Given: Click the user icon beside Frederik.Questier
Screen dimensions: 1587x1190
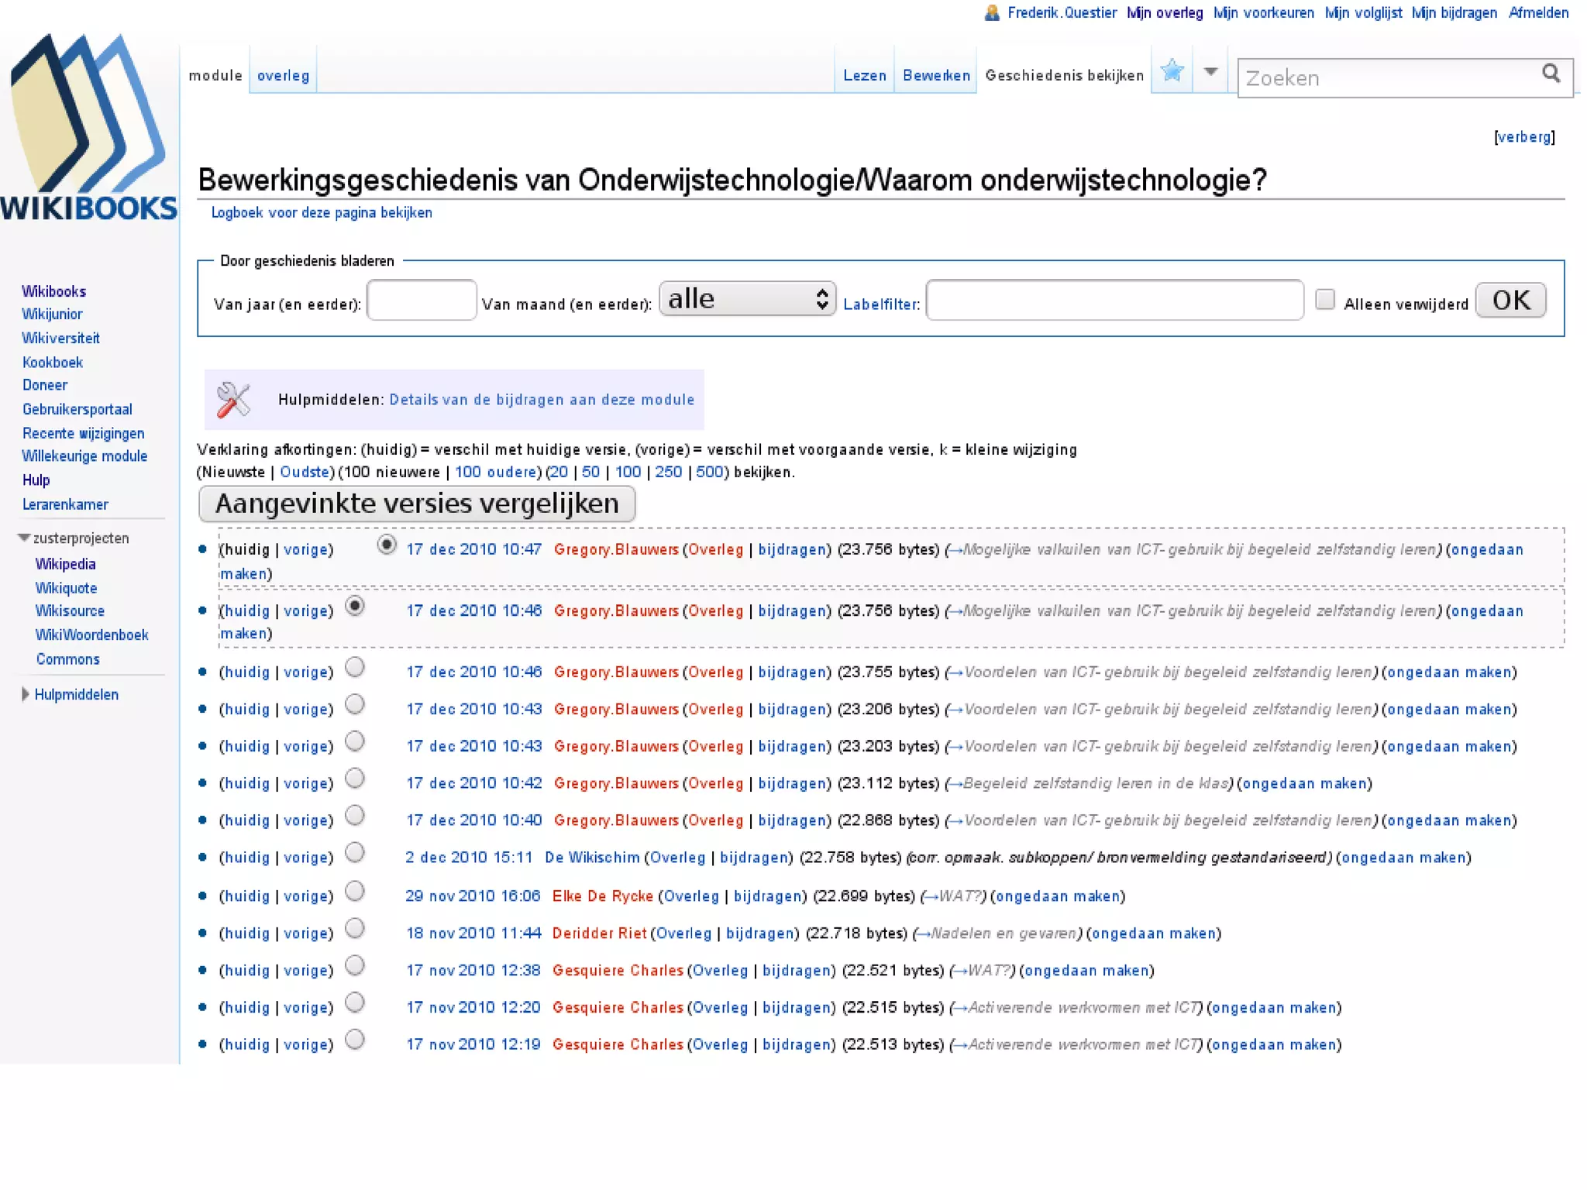Looking at the screenshot, I should [x=991, y=12].
